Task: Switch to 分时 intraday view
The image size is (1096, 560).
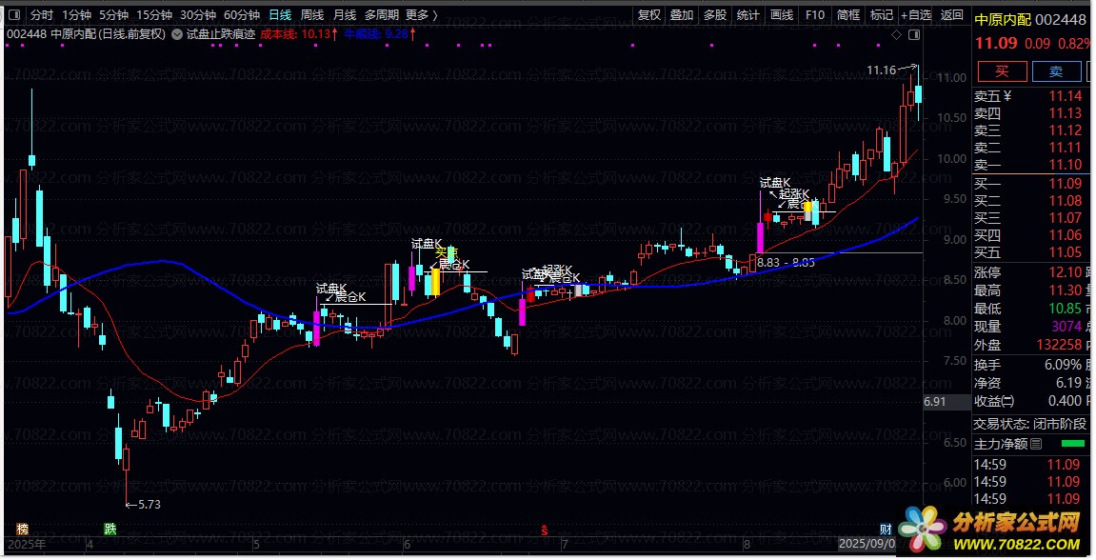Action: point(41,14)
